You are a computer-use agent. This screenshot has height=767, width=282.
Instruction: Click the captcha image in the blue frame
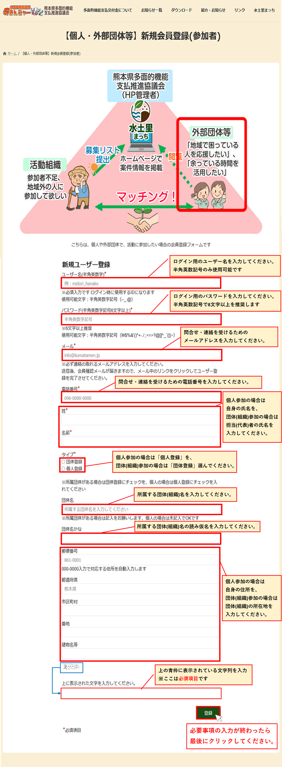(71, 667)
